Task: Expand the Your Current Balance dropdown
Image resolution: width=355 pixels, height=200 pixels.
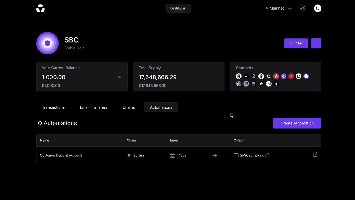Action: [x=120, y=77]
